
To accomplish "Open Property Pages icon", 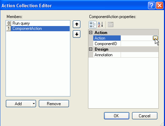I will click(111, 25).
